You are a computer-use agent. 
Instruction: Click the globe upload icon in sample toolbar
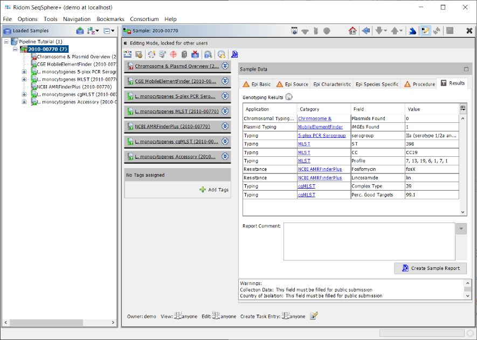click(x=222, y=54)
